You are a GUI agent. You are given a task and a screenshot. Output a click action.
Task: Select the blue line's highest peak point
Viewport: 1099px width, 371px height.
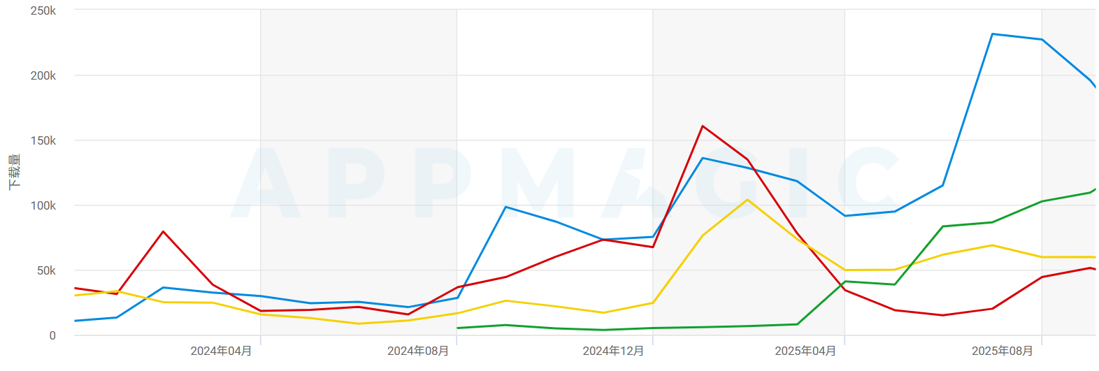click(992, 34)
